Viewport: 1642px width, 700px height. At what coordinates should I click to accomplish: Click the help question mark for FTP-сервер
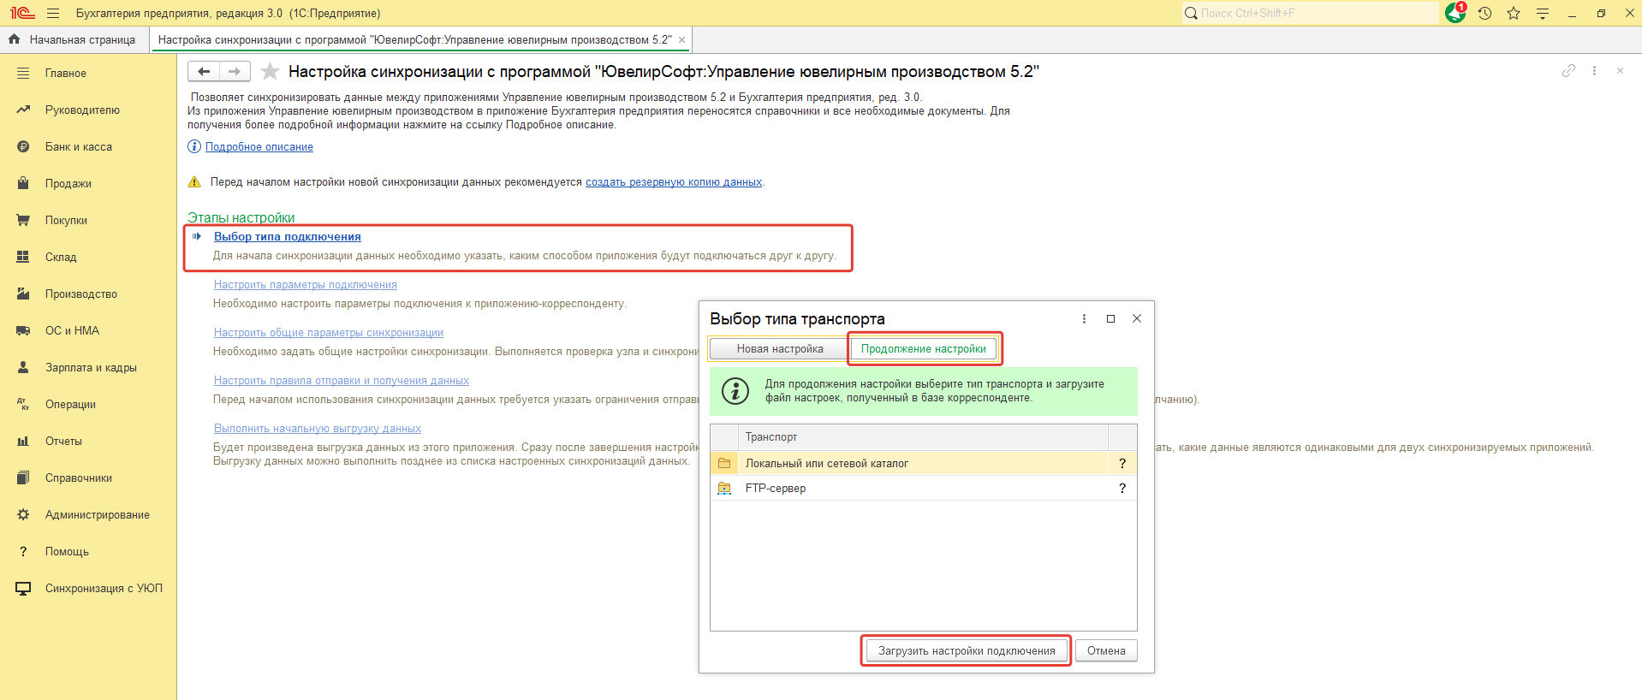point(1122,488)
